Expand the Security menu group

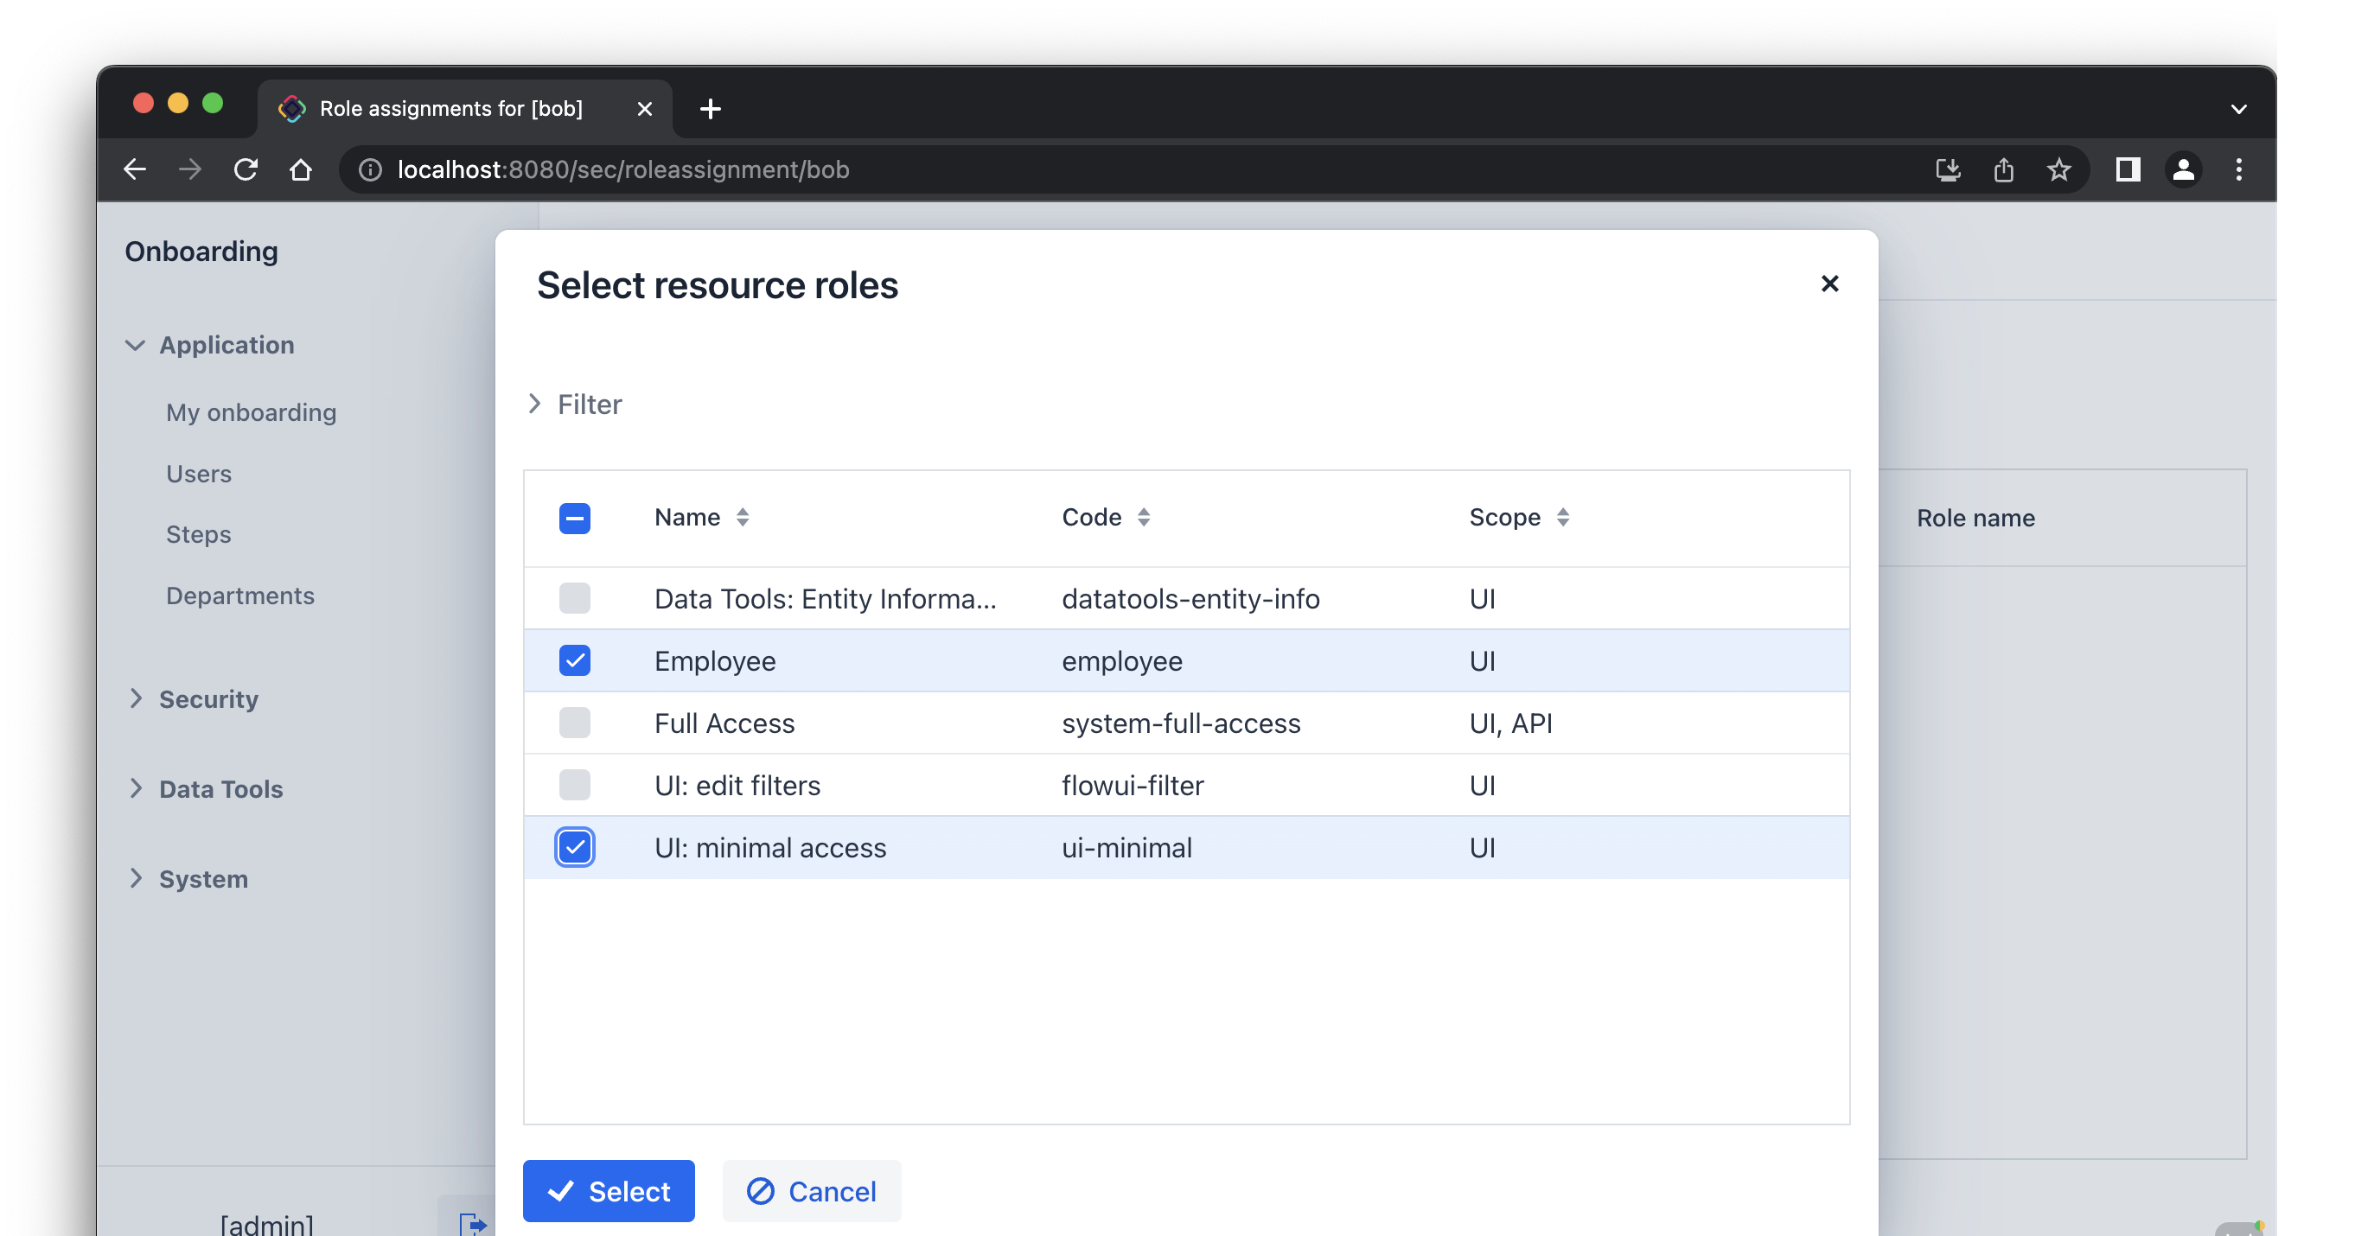click(208, 698)
